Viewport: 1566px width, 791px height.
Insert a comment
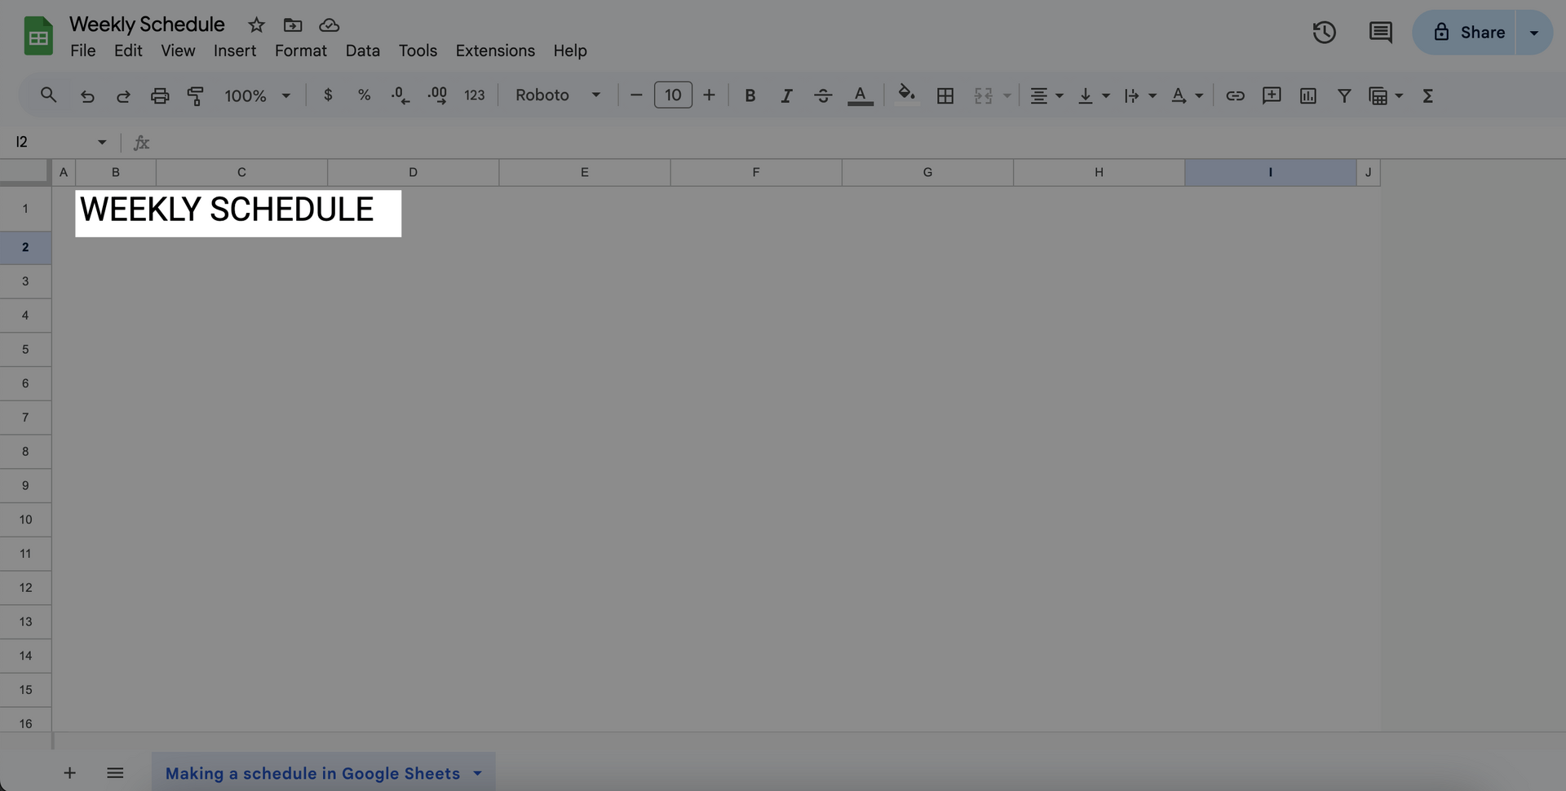[x=1272, y=96]
